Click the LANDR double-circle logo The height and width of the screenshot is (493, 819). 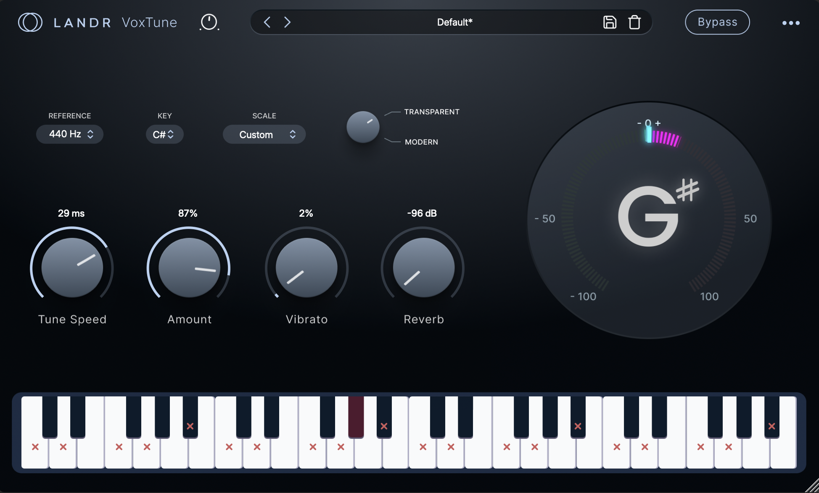tap(30, 22)
